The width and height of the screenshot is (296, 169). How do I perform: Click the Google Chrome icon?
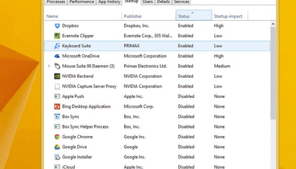click(x=57, y=137)
